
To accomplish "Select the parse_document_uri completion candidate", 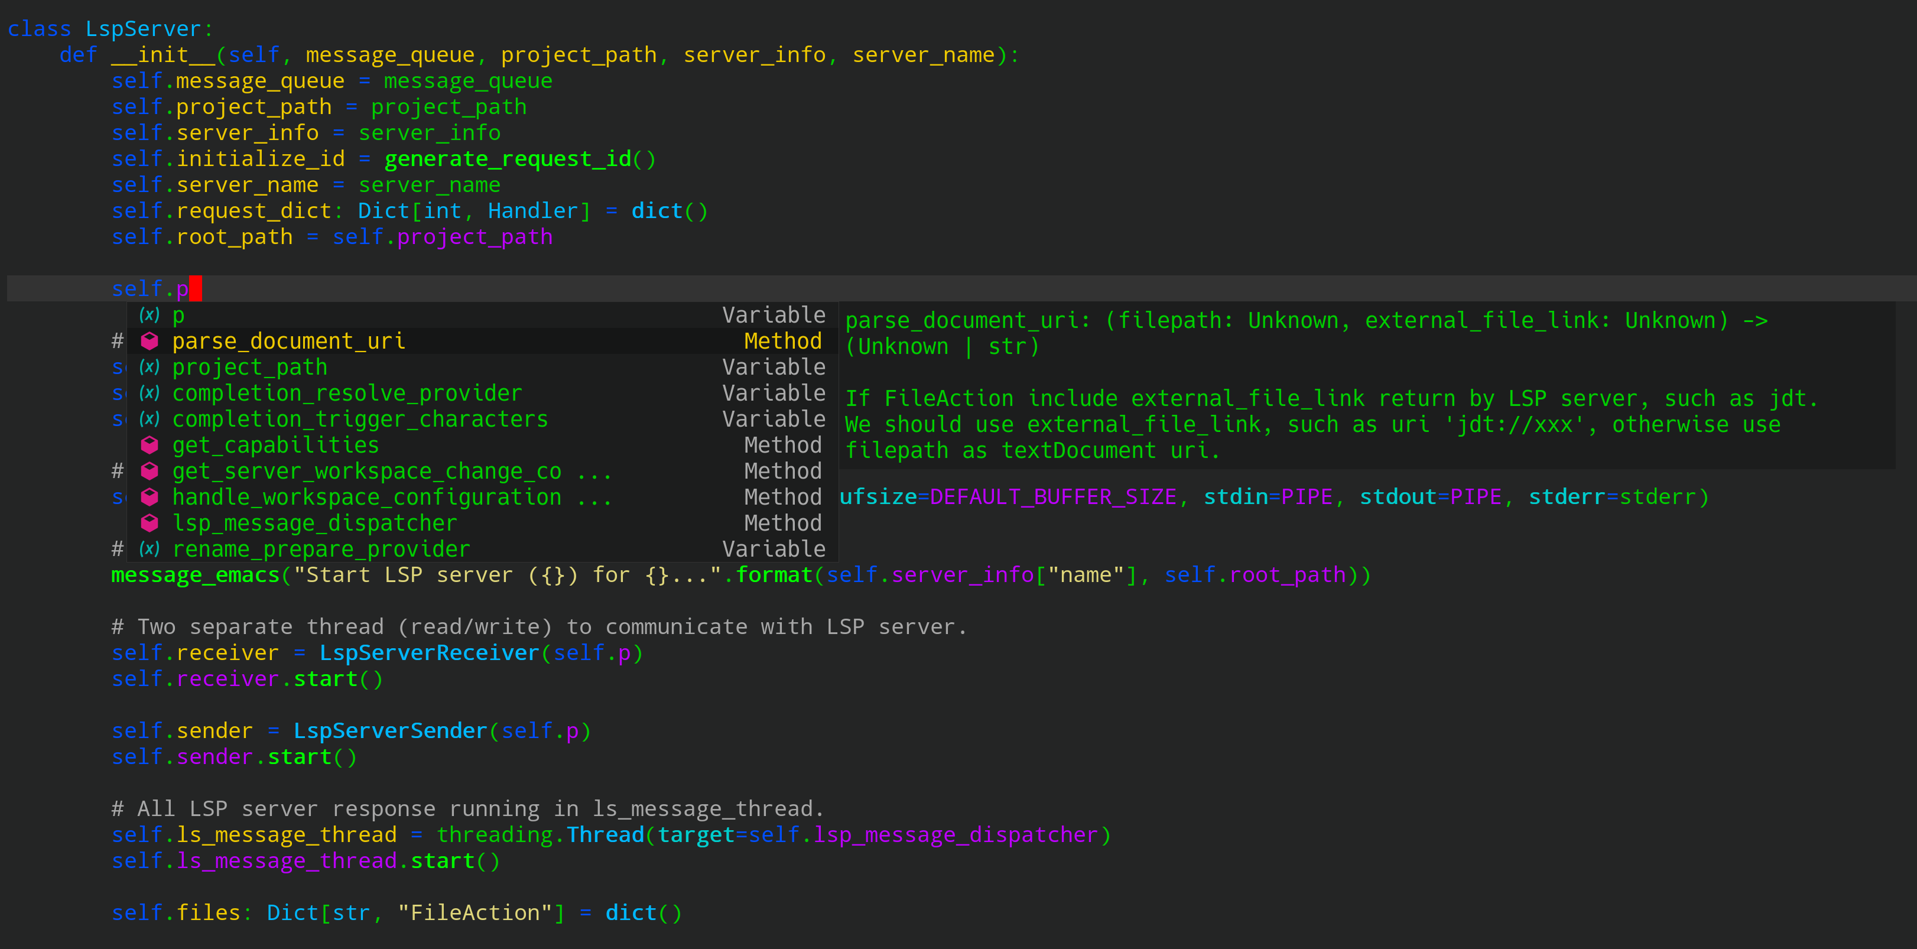I will click(289, 341).
